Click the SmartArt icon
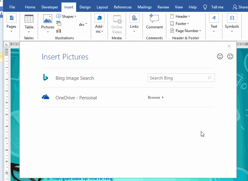 click(59, 23)
